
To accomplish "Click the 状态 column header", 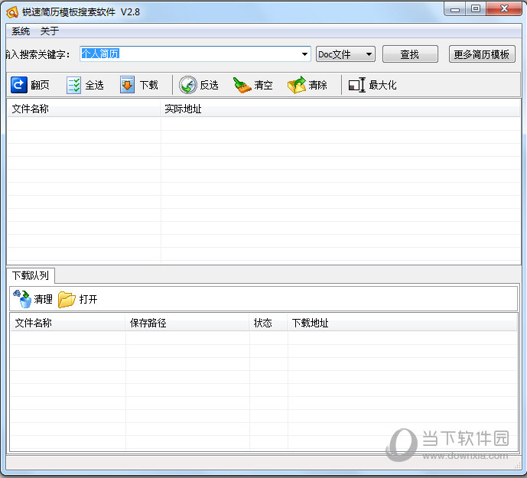I will (x=268, y=323).
